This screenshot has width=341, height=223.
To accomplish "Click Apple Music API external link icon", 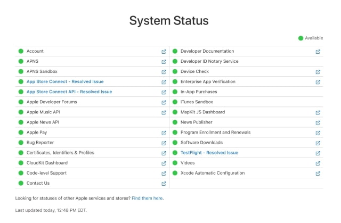I will [164, 112].
